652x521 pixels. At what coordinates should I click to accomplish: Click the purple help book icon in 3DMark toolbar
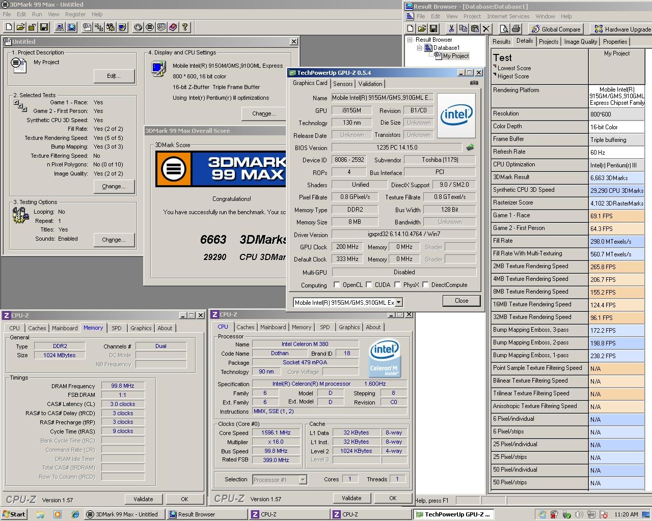point(173,27)
